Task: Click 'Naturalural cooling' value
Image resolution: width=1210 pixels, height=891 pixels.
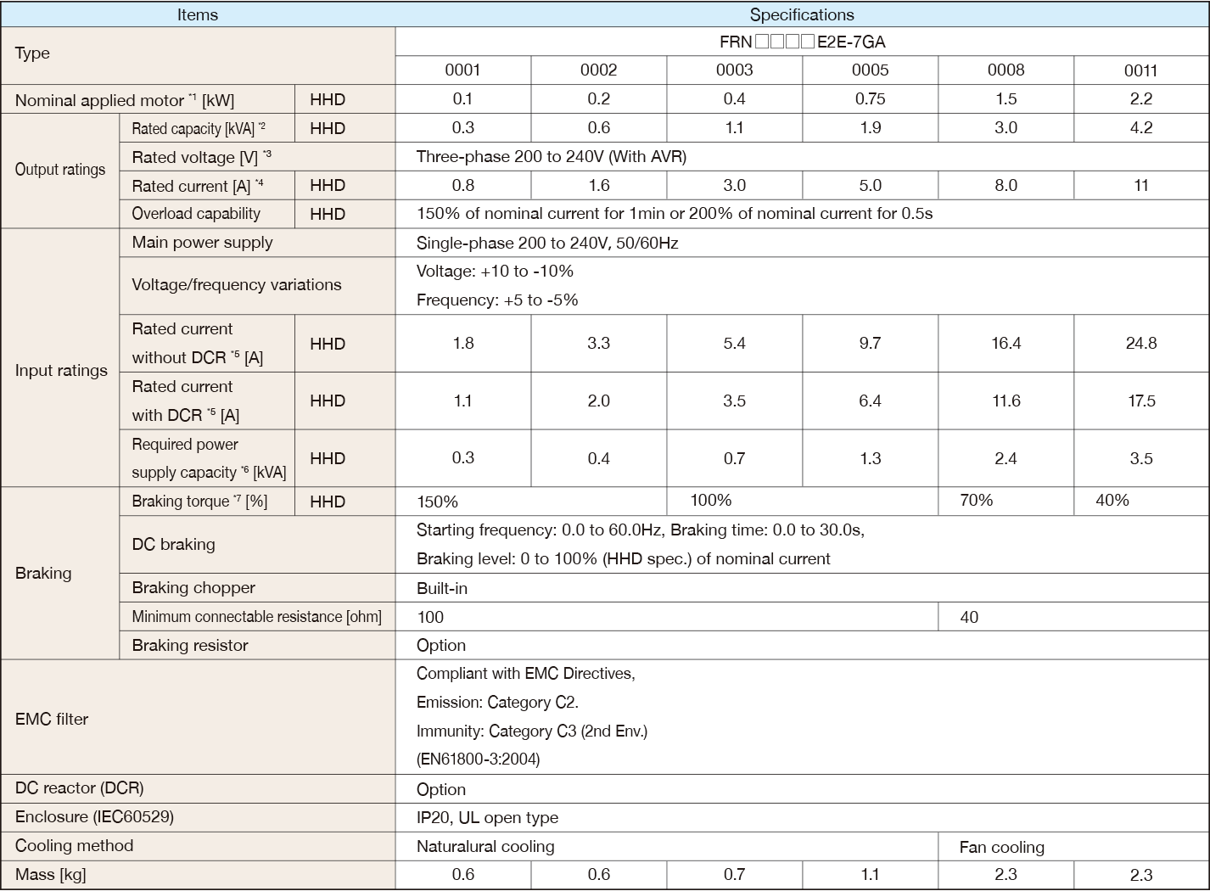Action: pos(485,846)
